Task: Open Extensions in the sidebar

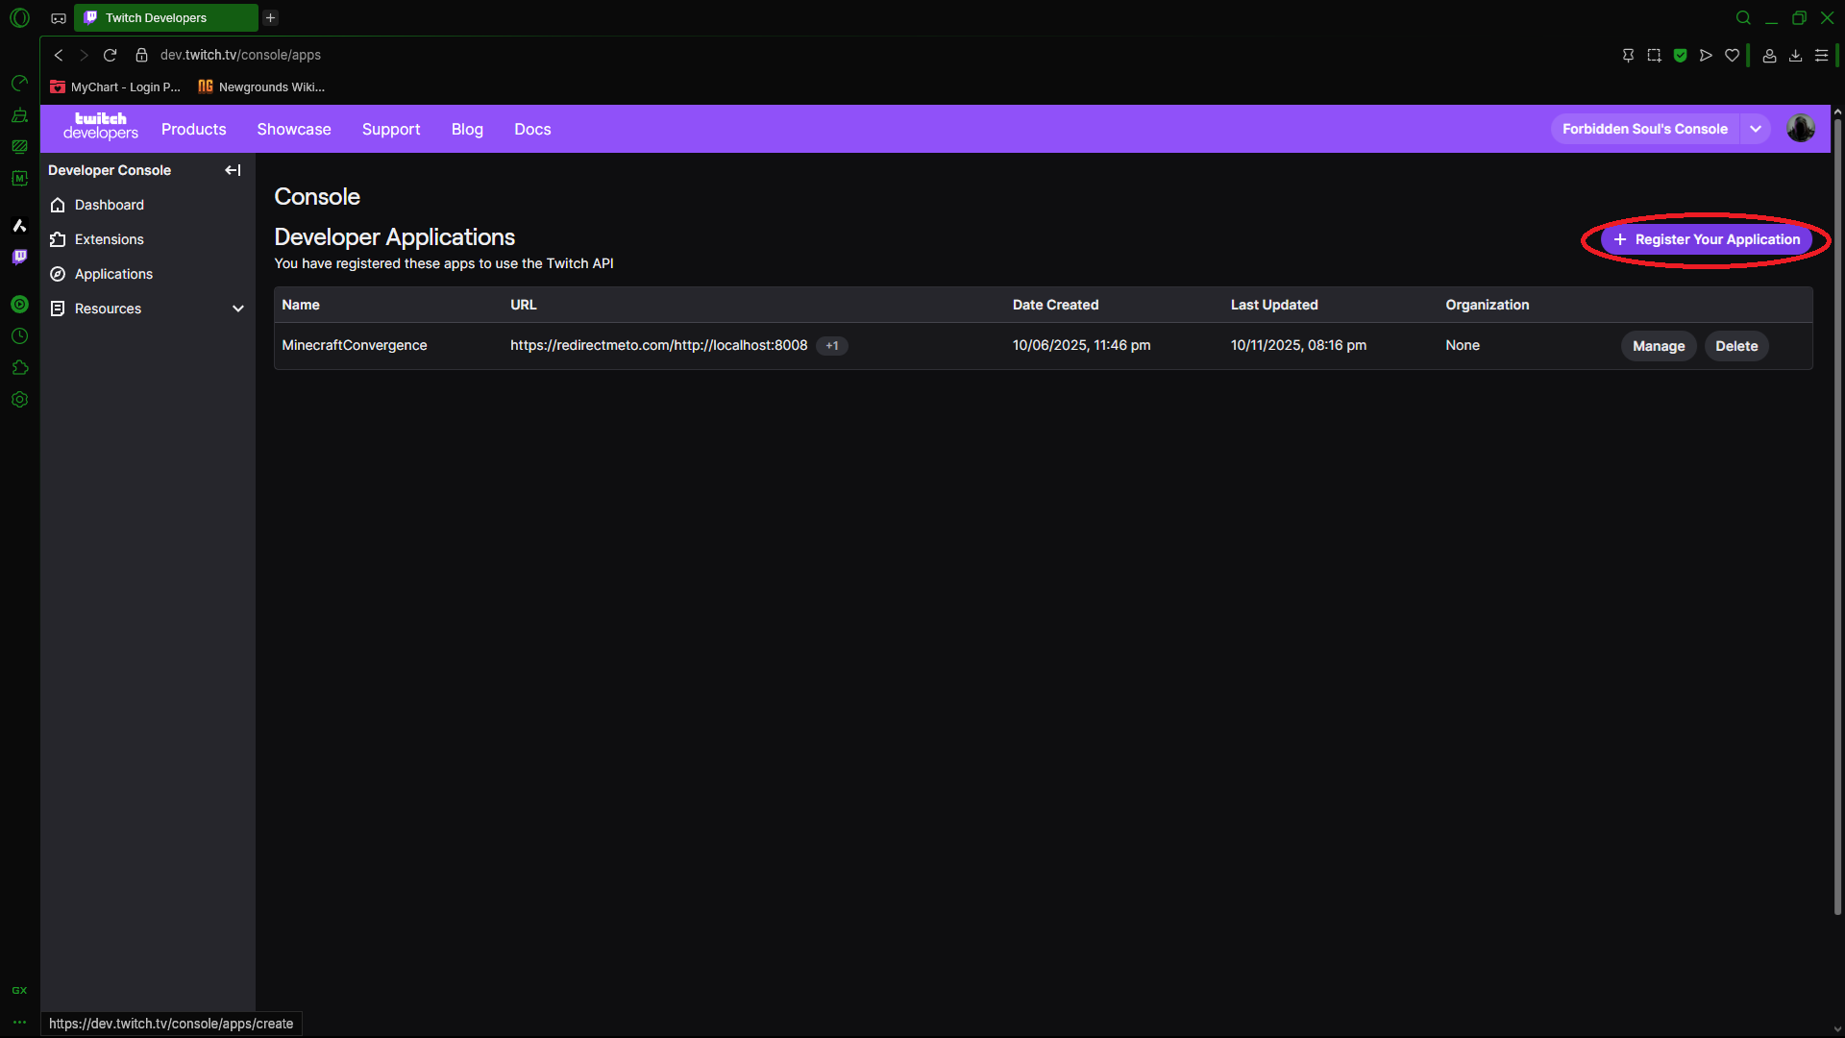Action: point(109,239)
